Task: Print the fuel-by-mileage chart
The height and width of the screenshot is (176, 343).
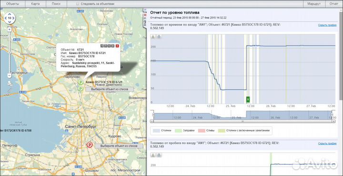Action: click(159, 155)
